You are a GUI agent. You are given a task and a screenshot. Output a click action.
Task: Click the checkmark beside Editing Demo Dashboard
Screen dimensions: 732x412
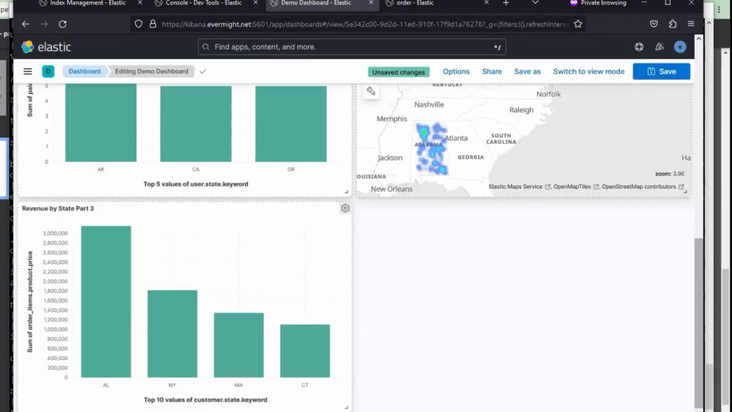(x=203, y=71)
